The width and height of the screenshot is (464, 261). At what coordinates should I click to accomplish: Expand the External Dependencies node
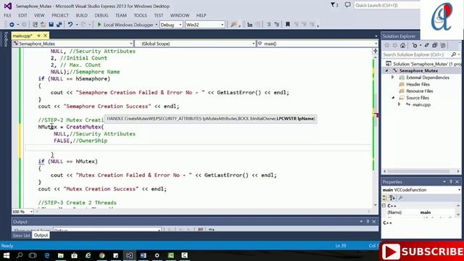pos(393,78)
